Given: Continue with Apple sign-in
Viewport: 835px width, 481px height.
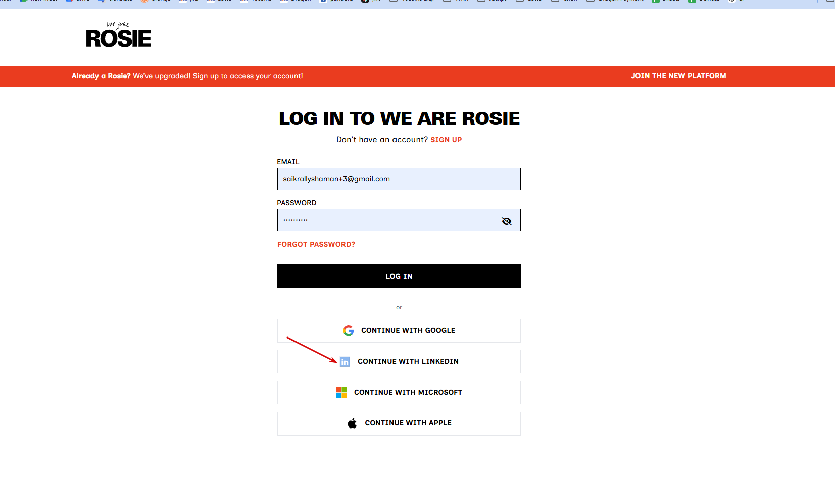Looking at the screenshot, I should [399, 423].
